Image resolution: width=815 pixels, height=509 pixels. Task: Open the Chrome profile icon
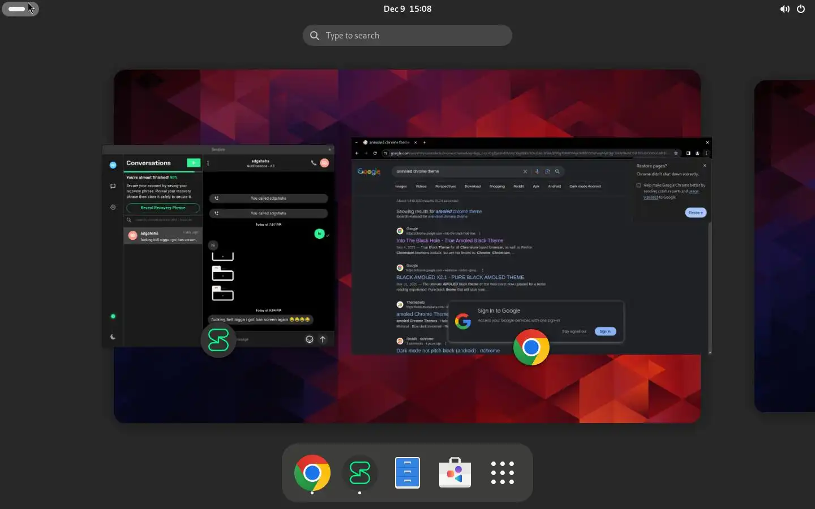coord(697,153)
